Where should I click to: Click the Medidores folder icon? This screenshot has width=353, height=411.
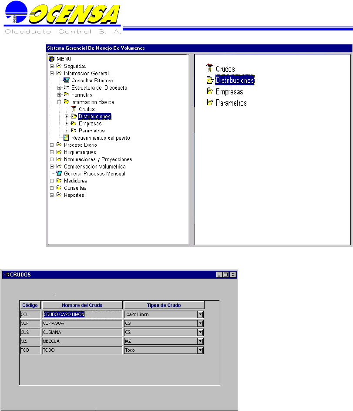(59, 181)
